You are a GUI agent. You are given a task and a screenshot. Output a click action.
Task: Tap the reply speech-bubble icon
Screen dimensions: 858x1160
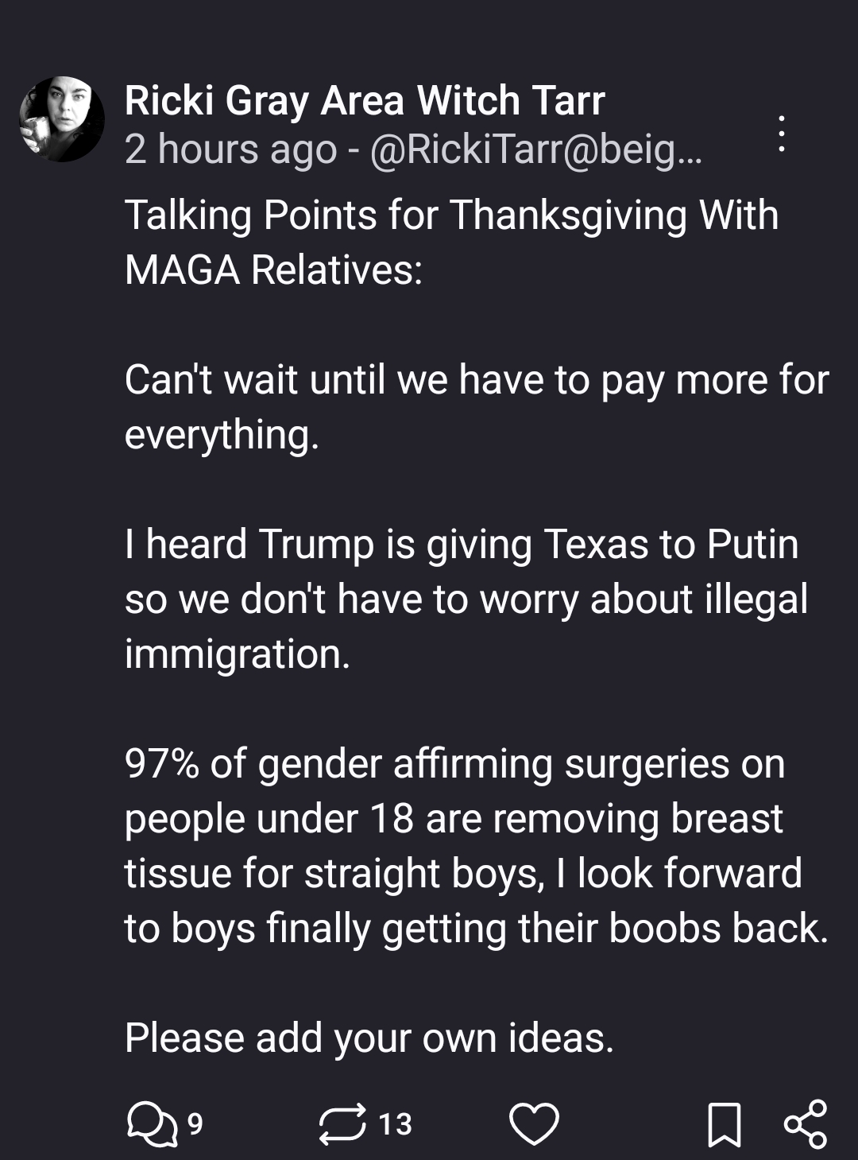pos(152,1124)
